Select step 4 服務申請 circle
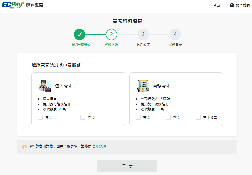The height and width of the screenshot is (175, 252). 175,34
